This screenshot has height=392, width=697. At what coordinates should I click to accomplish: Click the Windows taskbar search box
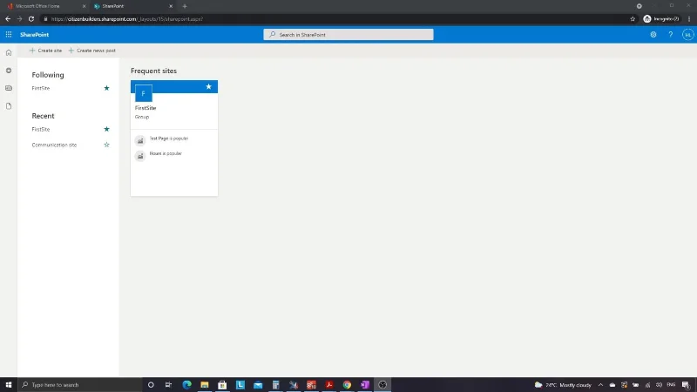(80, 385)
